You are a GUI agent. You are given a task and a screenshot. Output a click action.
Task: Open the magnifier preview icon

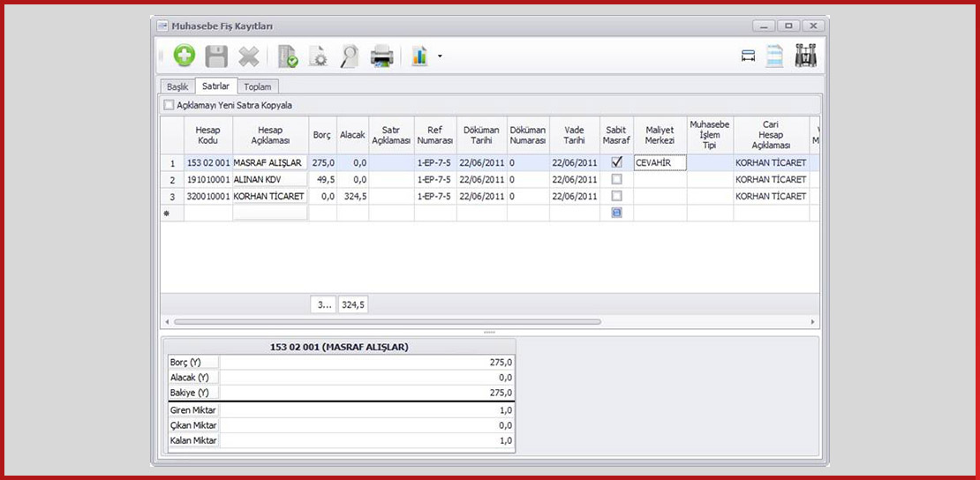coord(349,56)
